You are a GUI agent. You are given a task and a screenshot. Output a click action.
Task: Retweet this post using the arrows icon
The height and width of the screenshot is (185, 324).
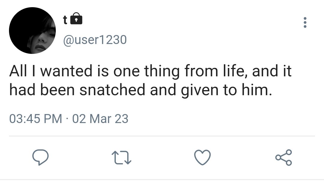121,158
